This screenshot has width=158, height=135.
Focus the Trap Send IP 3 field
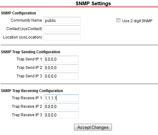[x=61, y=76]
